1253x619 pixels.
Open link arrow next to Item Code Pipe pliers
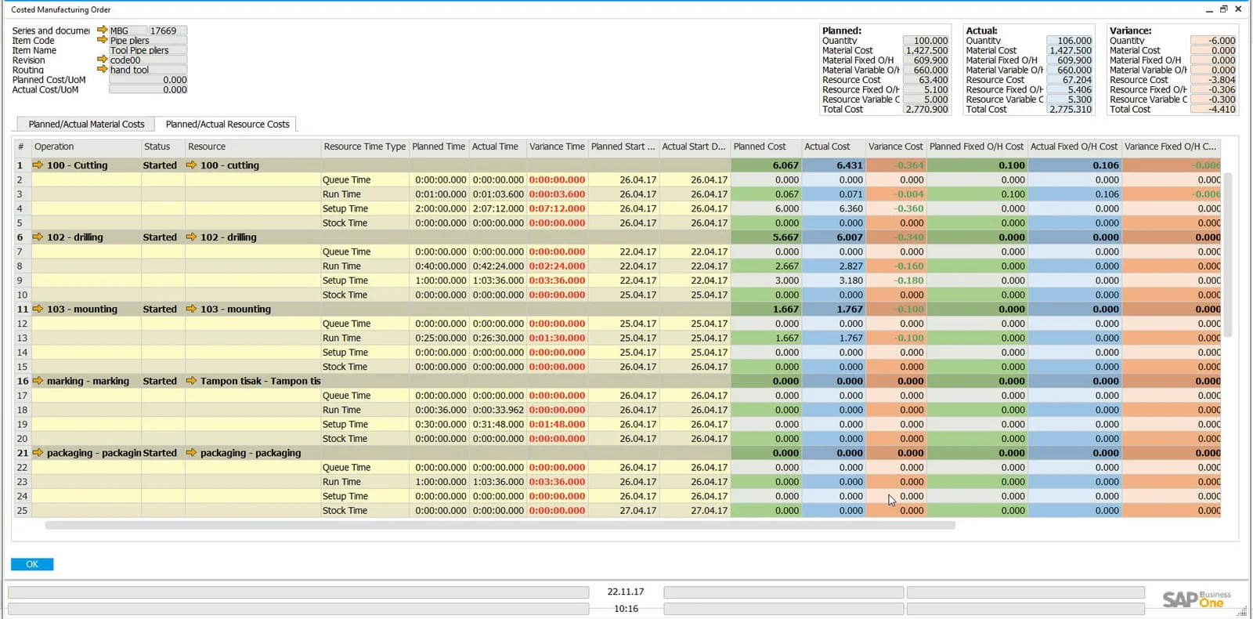pos(102,40)
